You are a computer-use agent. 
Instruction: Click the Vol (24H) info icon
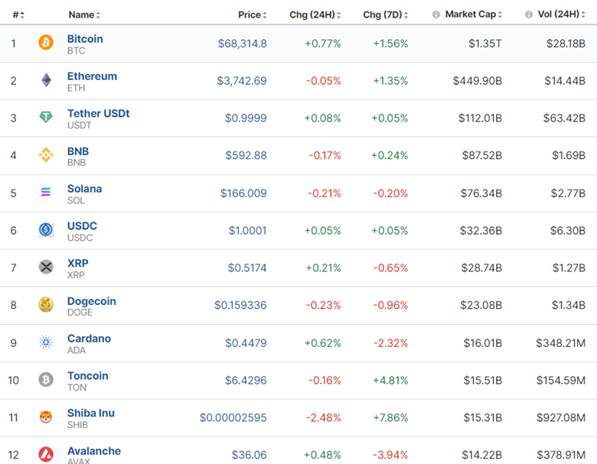(x=528, y=15)
